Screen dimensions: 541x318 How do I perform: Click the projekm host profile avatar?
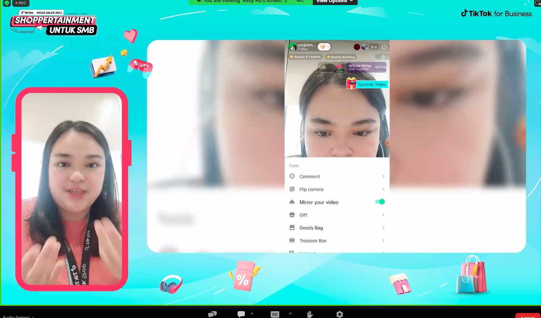[293, 47]
